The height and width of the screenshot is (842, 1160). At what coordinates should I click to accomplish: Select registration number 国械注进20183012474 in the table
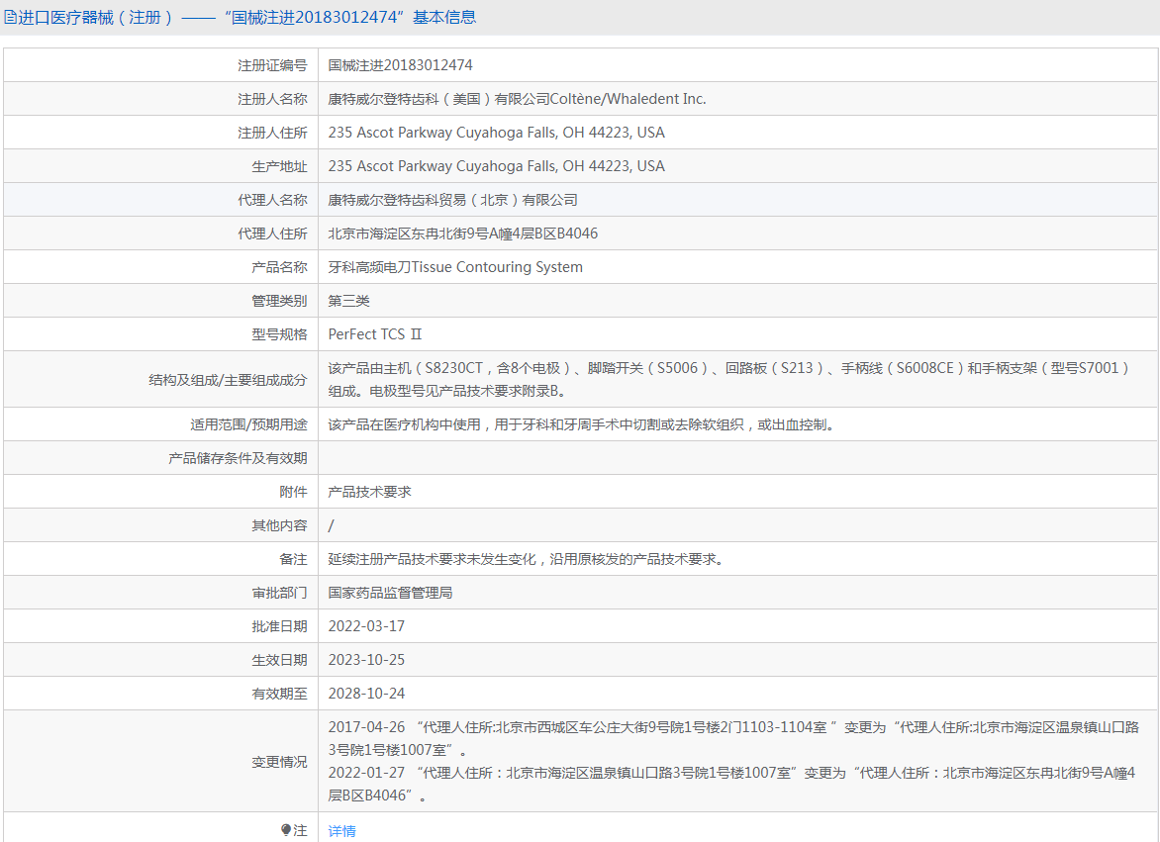(400, 65)
